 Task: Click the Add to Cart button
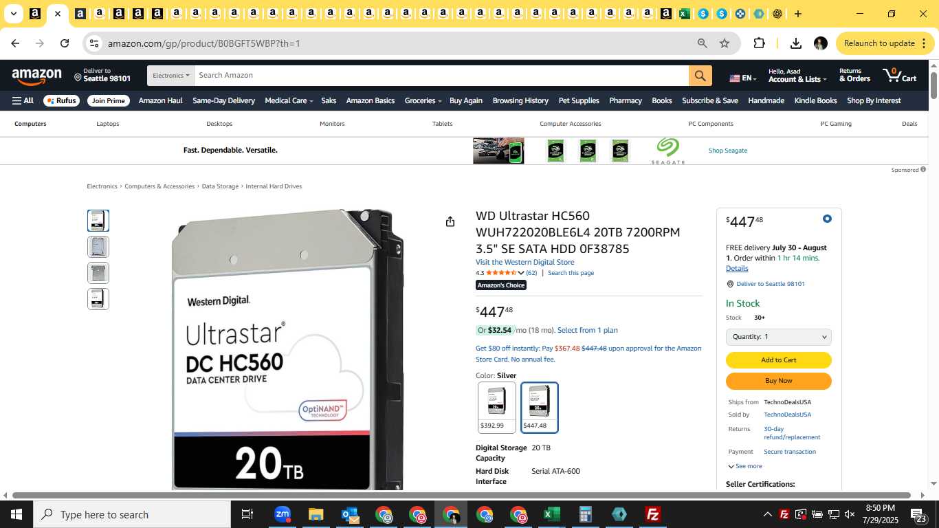[x=779, y=360]
